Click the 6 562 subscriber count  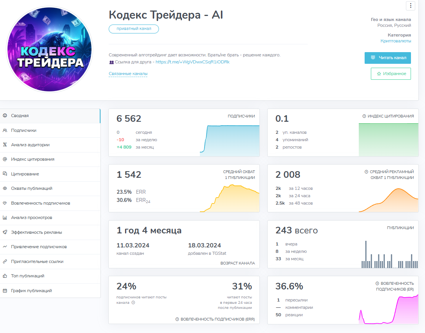pyautogui.click(x=129, y=119)
